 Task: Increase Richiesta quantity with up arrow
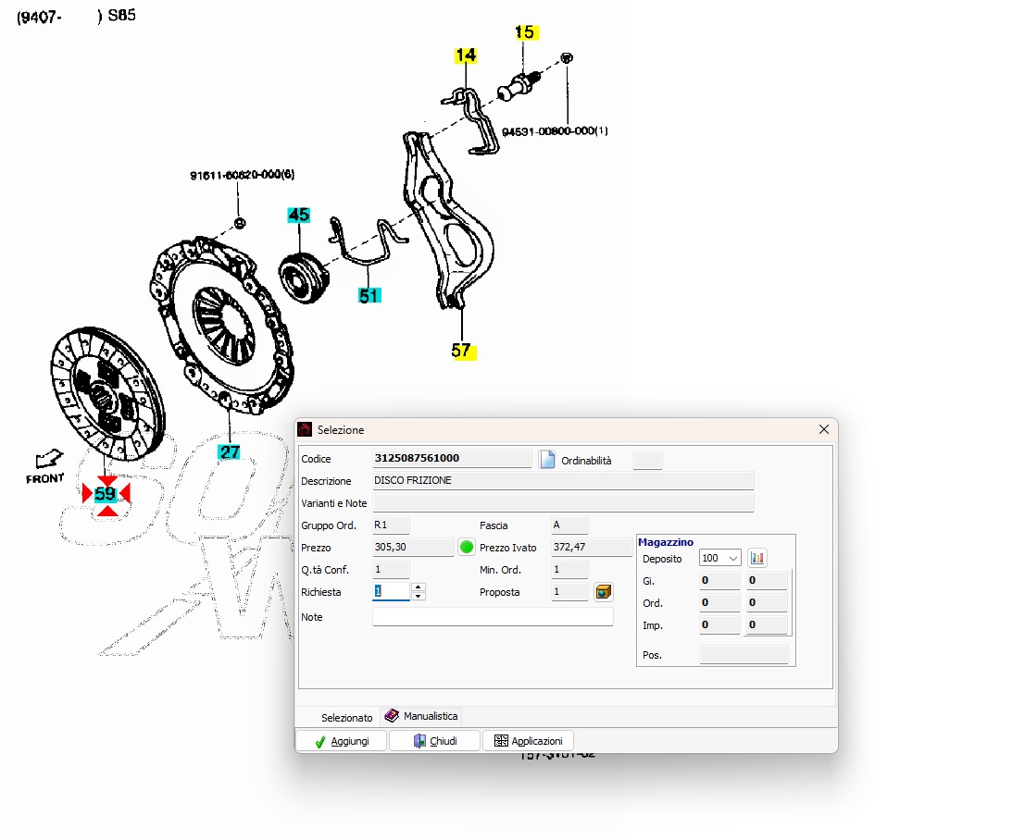pyautogui.click(x=419, y=587)
